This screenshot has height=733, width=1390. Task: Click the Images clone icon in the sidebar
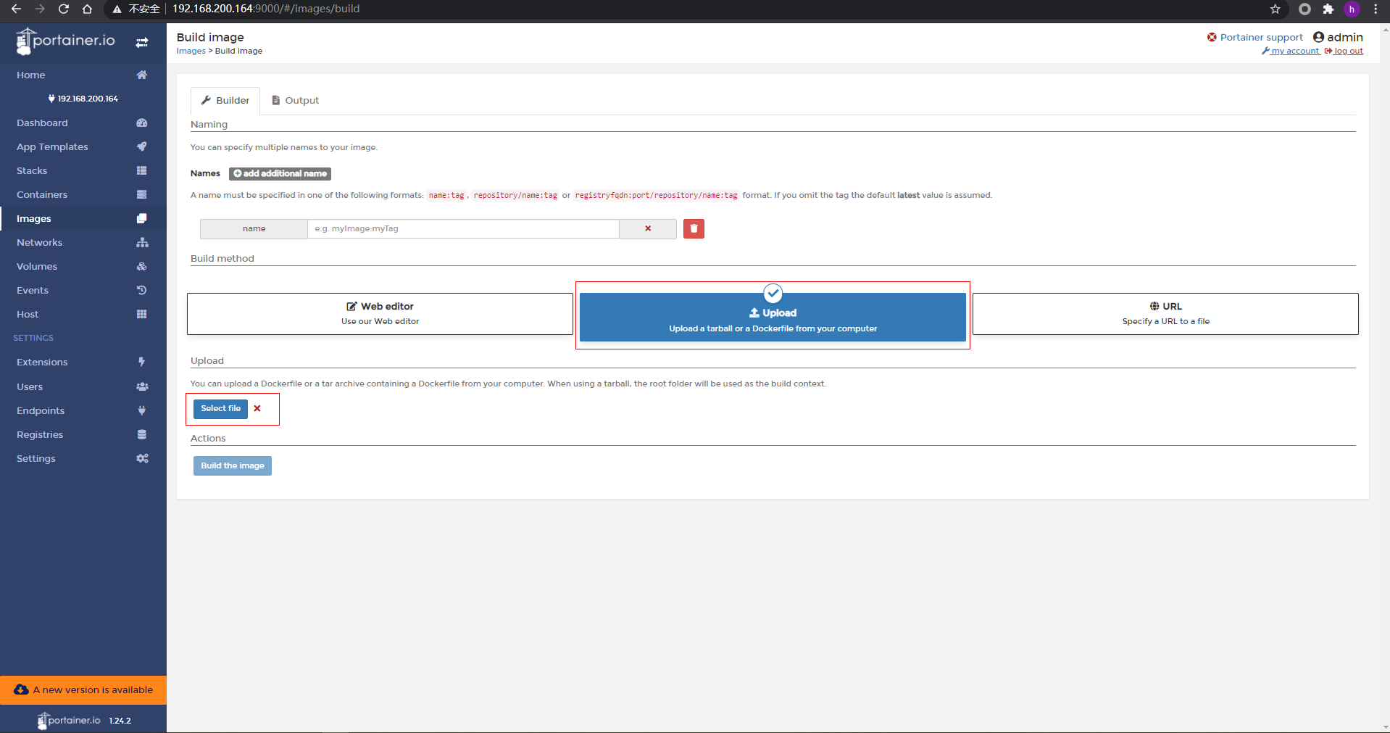tap(142, 218)
